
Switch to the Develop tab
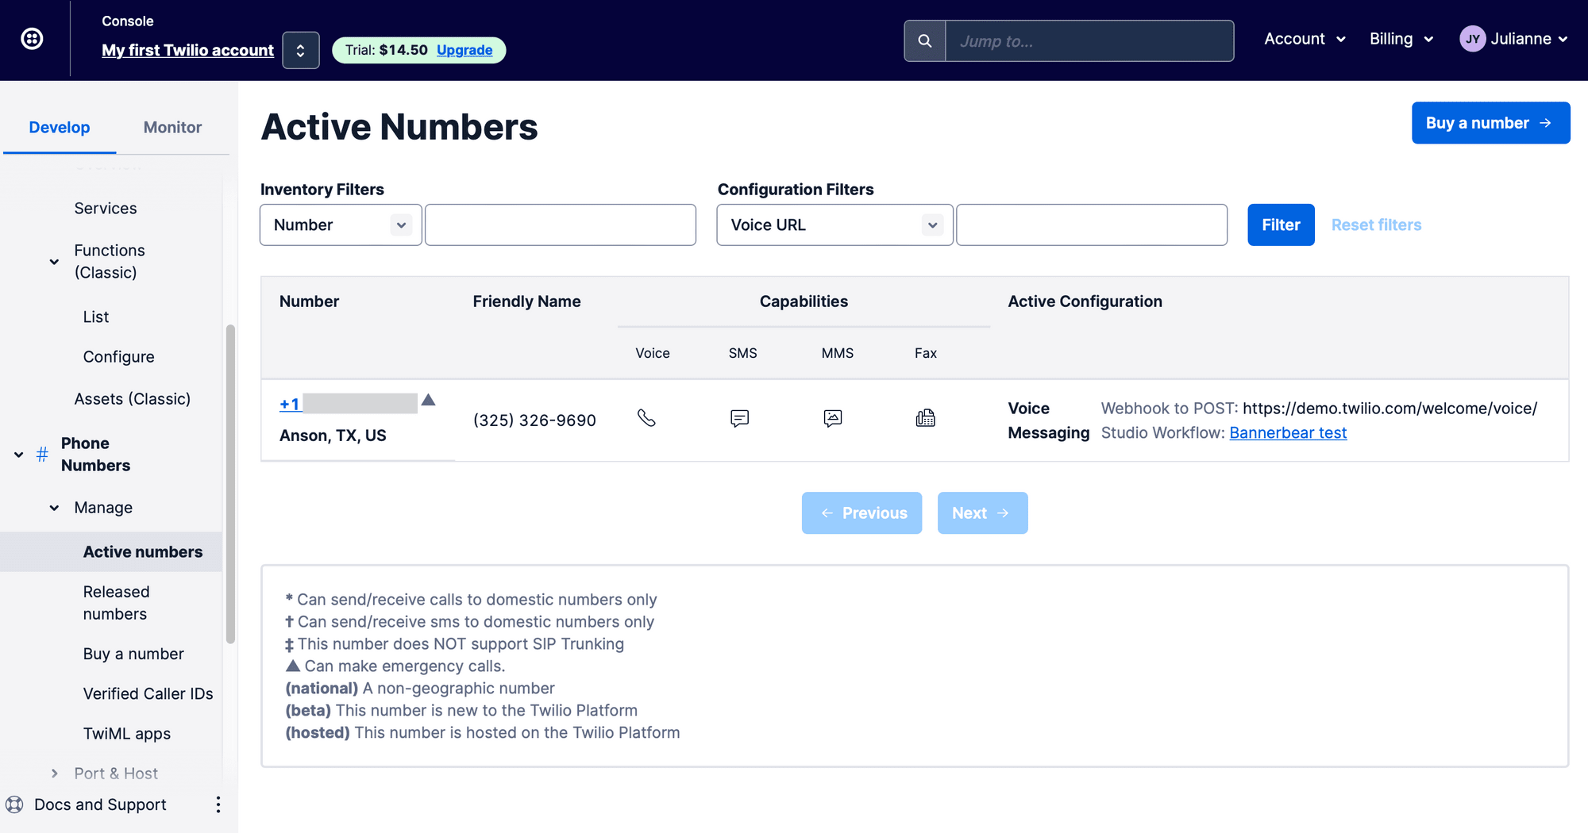pos(60,127)
